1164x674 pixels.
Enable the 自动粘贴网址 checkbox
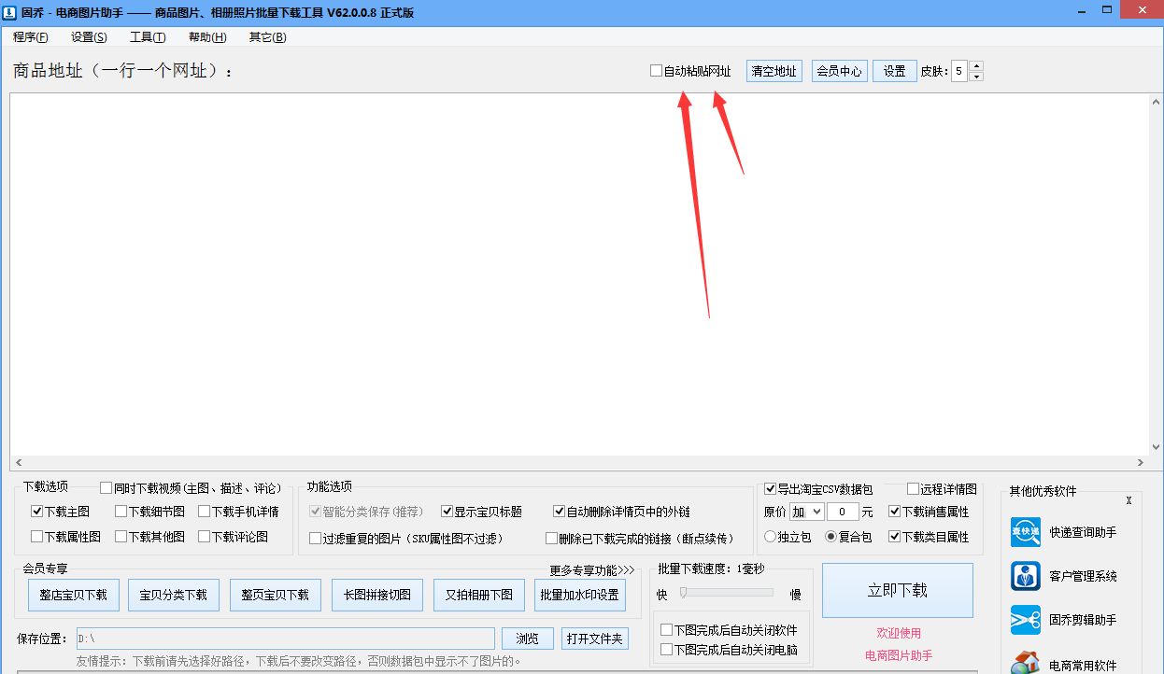pos(655,70)
